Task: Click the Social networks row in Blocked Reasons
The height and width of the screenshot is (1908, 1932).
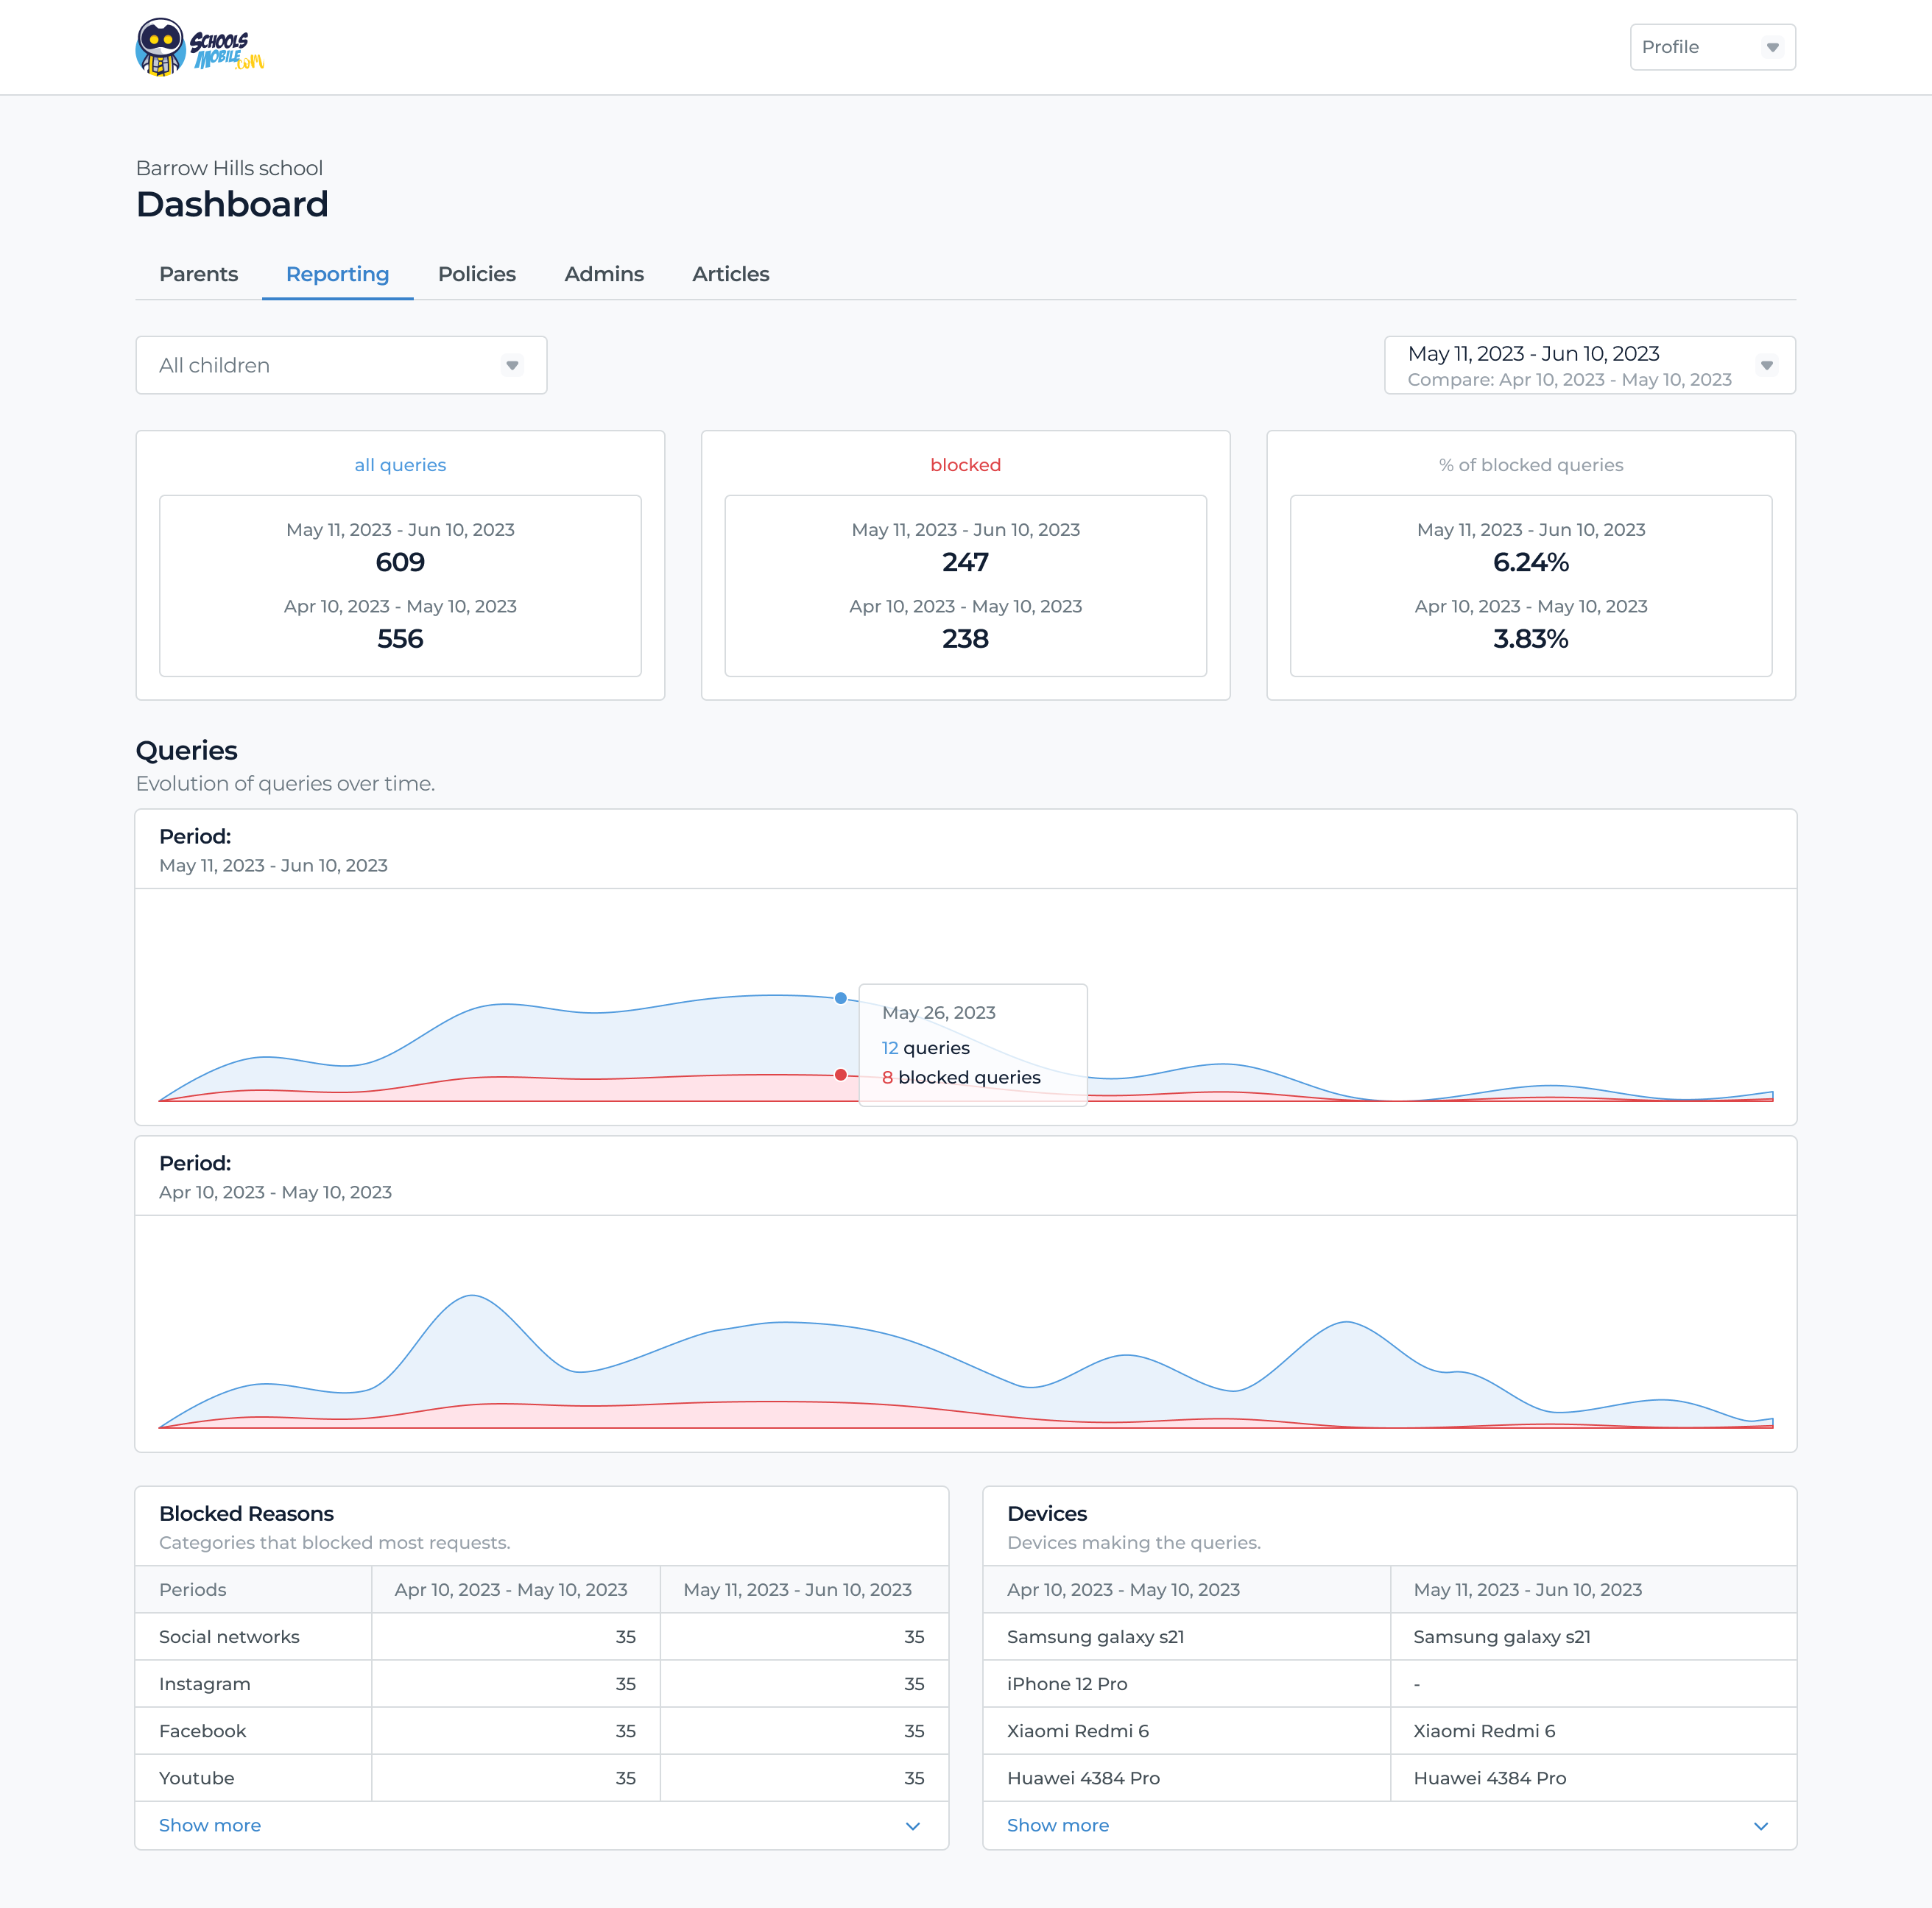Action: pos(229,1637)
